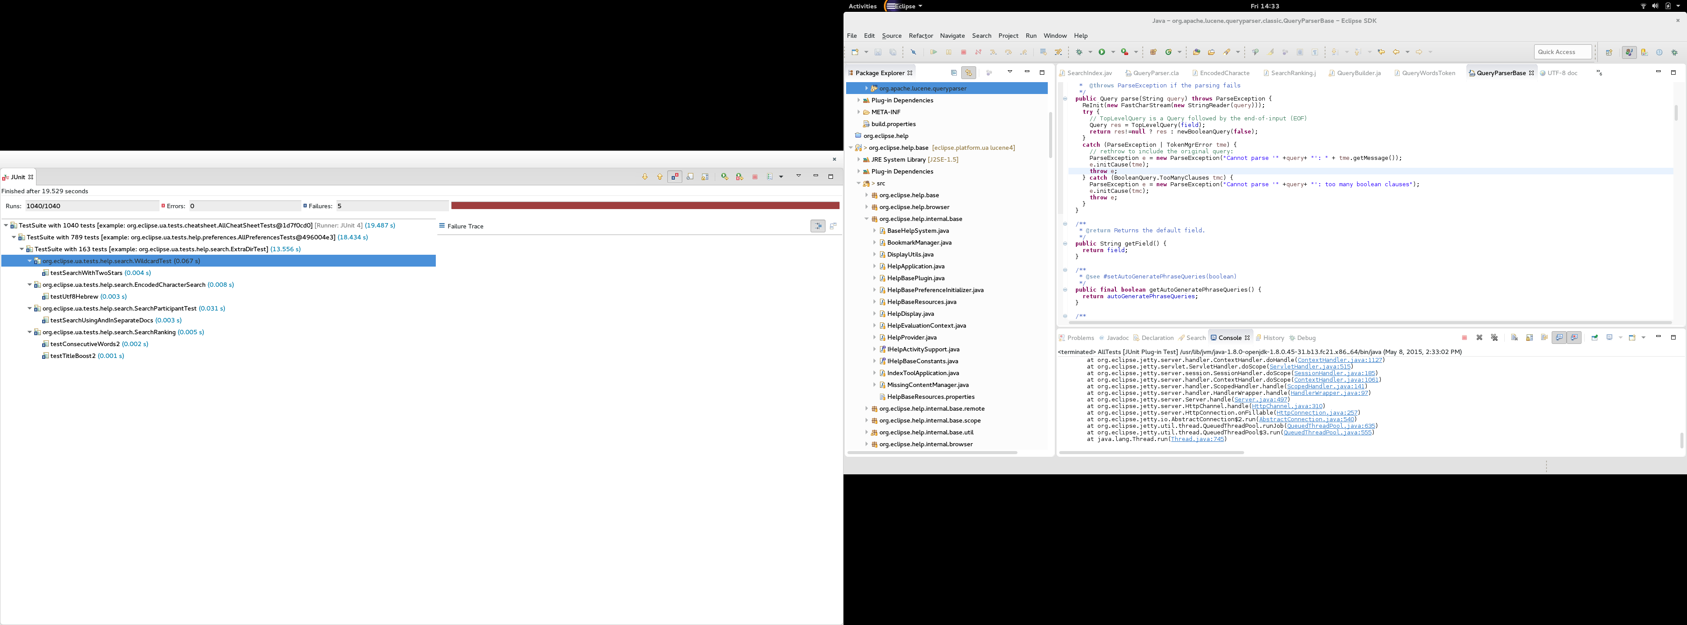The image size is (1687, 625).
Task: Click Clear Console icon
Action: [1515, 338]
